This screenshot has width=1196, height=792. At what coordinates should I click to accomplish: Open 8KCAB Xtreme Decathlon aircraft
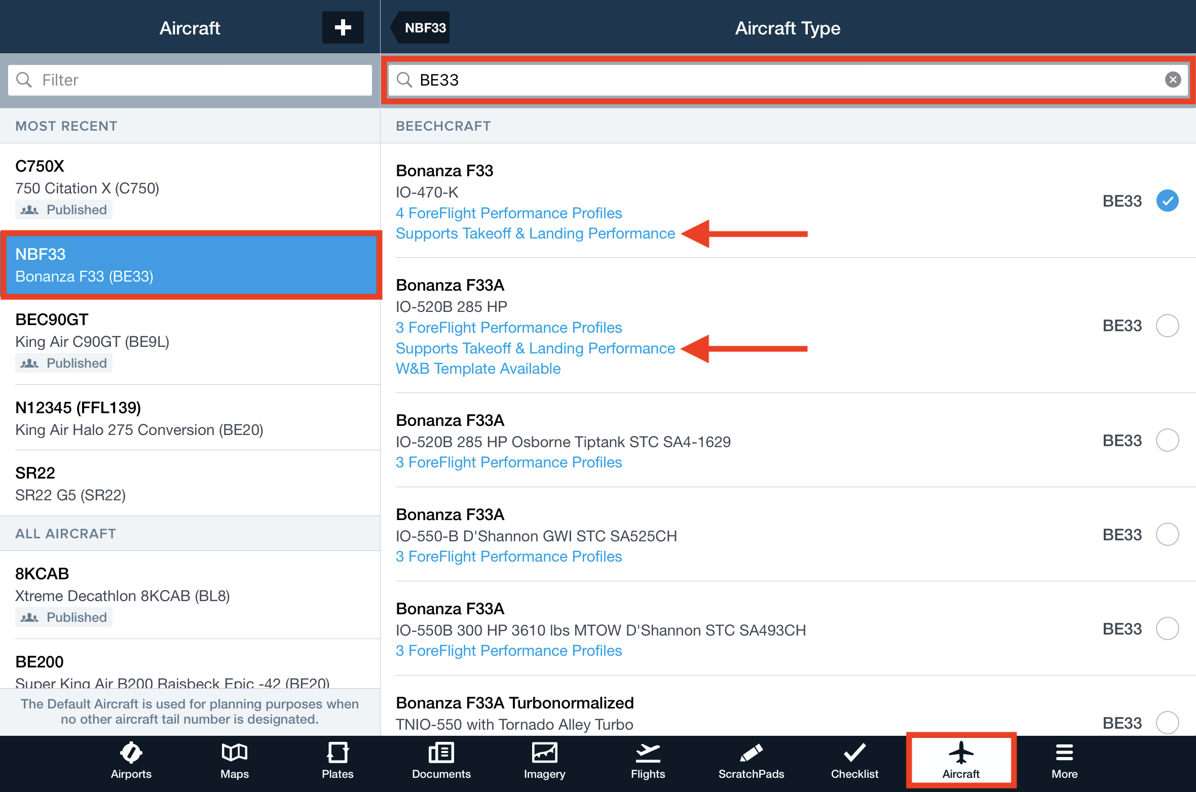tap(190, 595)
